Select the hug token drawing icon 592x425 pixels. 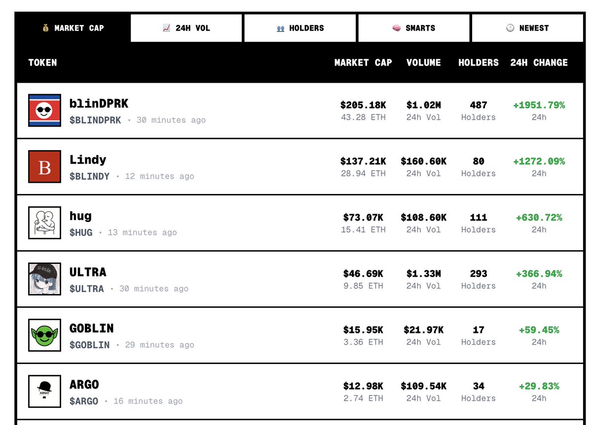point(45,223)
